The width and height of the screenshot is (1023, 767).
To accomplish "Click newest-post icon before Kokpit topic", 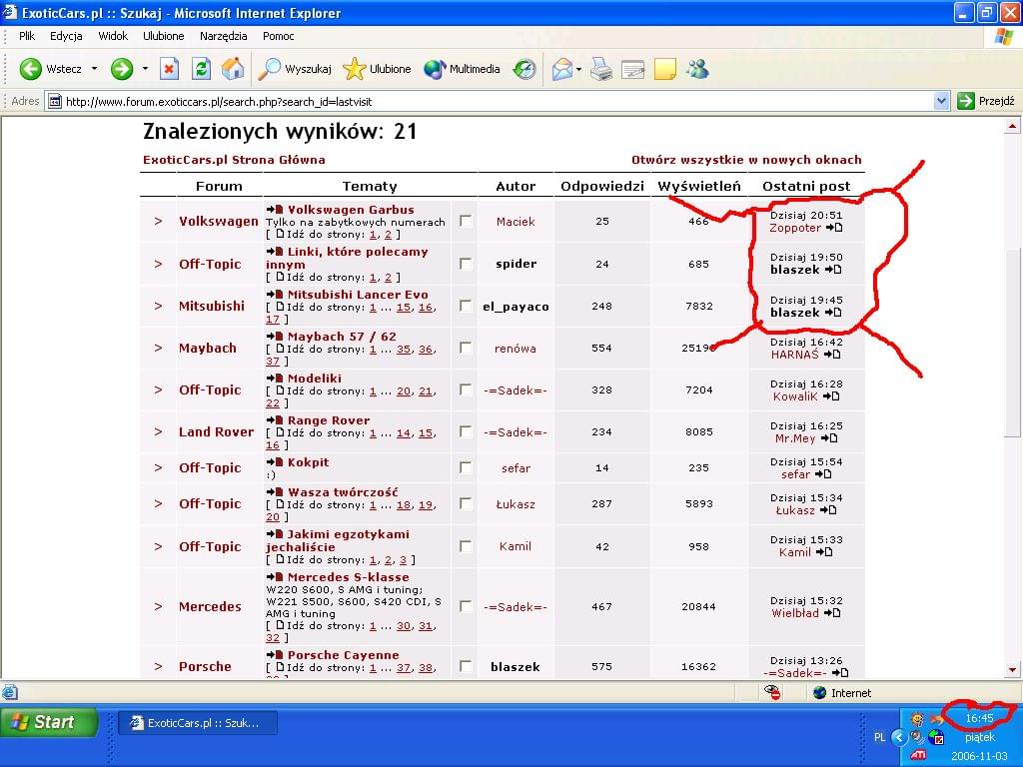I will tap(275, 462).
